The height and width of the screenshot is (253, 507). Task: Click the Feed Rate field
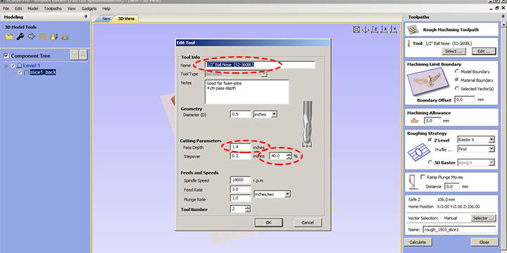(241, 190)
